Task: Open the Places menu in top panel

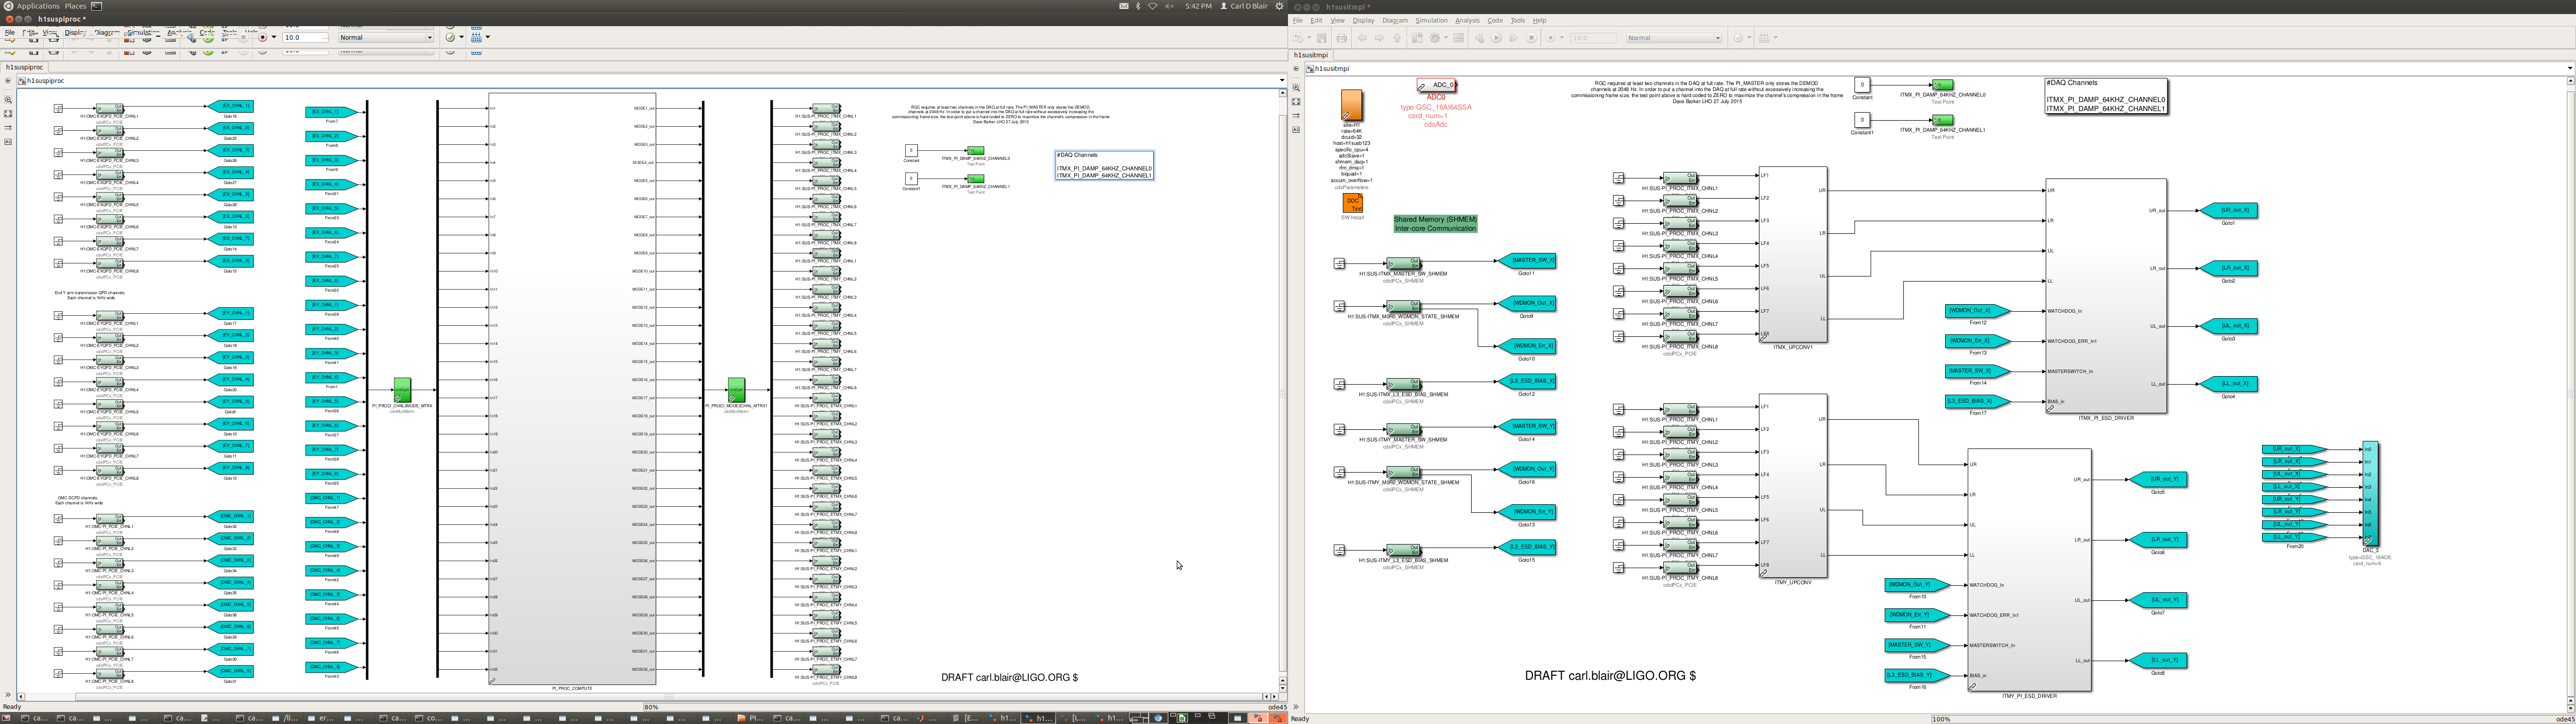Action: [x=75, y=6]
